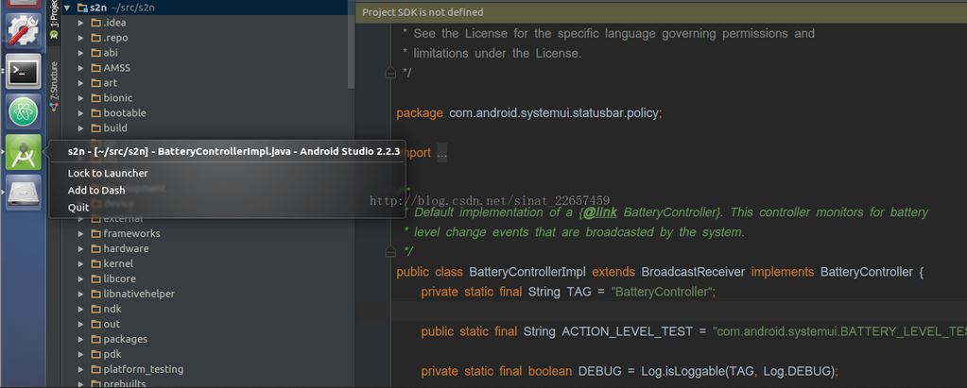Click the bionic folder icon
The image size is (967, 388).
(x=95, y=98)
